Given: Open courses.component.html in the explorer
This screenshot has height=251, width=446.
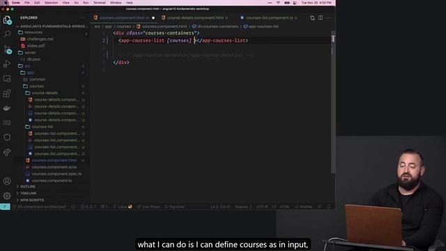Looking at the screenshot, I should point(54,160).
